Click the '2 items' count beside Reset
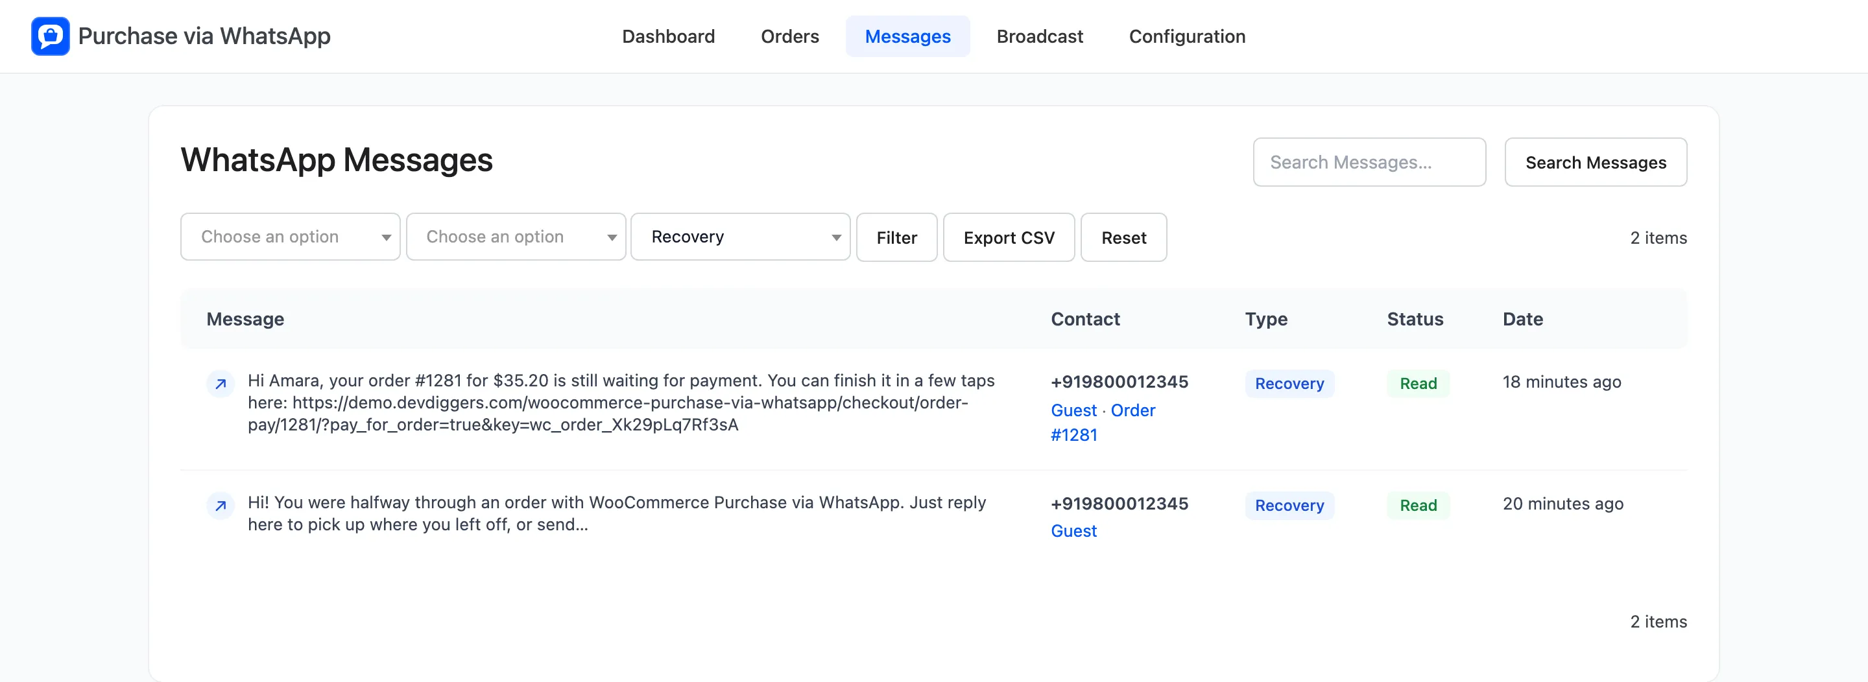Image resolution: width=1868 pixels, height=682 pixels. (x=1658, y=238)
